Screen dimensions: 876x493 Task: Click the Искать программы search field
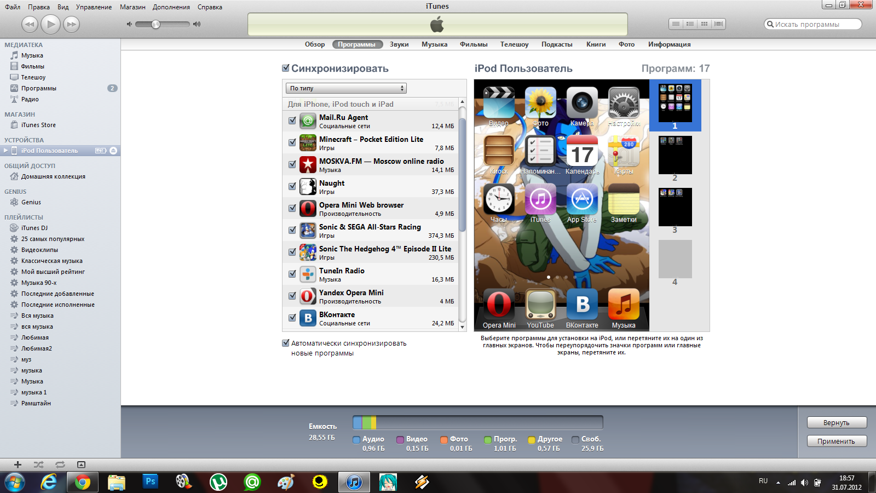coord(813,24)
